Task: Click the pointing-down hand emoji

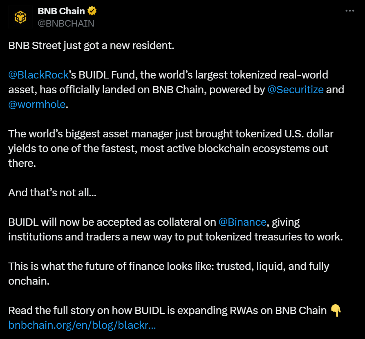Action: pyautogui.click(x=335, y=310)
